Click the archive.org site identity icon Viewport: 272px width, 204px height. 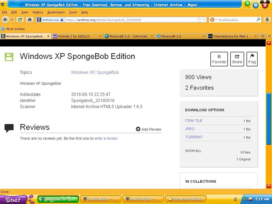39,20
